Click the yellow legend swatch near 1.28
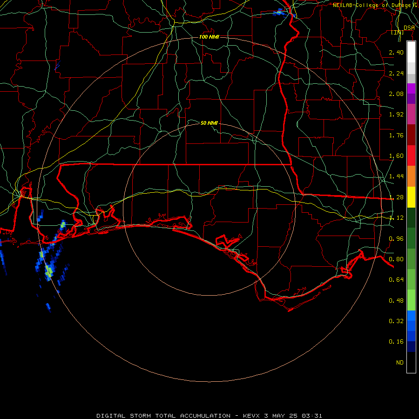Viewport: 419px width, 419px height. point(411,197)
